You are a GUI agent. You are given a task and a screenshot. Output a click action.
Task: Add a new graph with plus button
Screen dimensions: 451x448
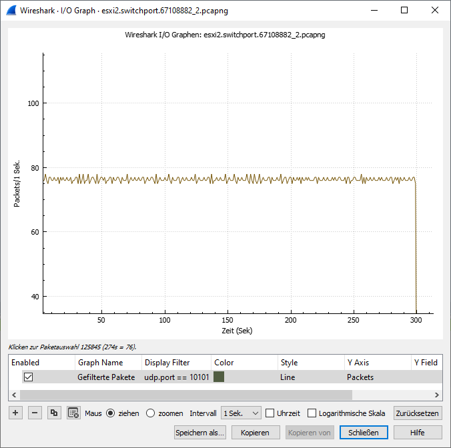point(15,413)
